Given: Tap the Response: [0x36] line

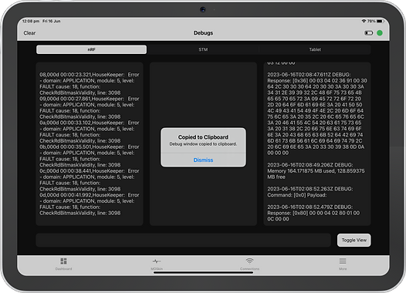Looking at the screenshot, I should [317, 80].
